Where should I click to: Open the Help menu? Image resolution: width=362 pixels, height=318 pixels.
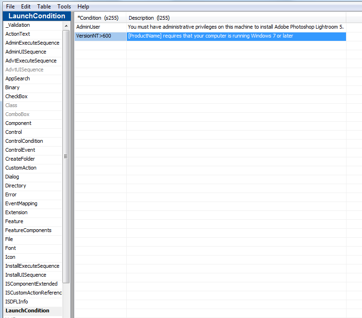(83, 7)
